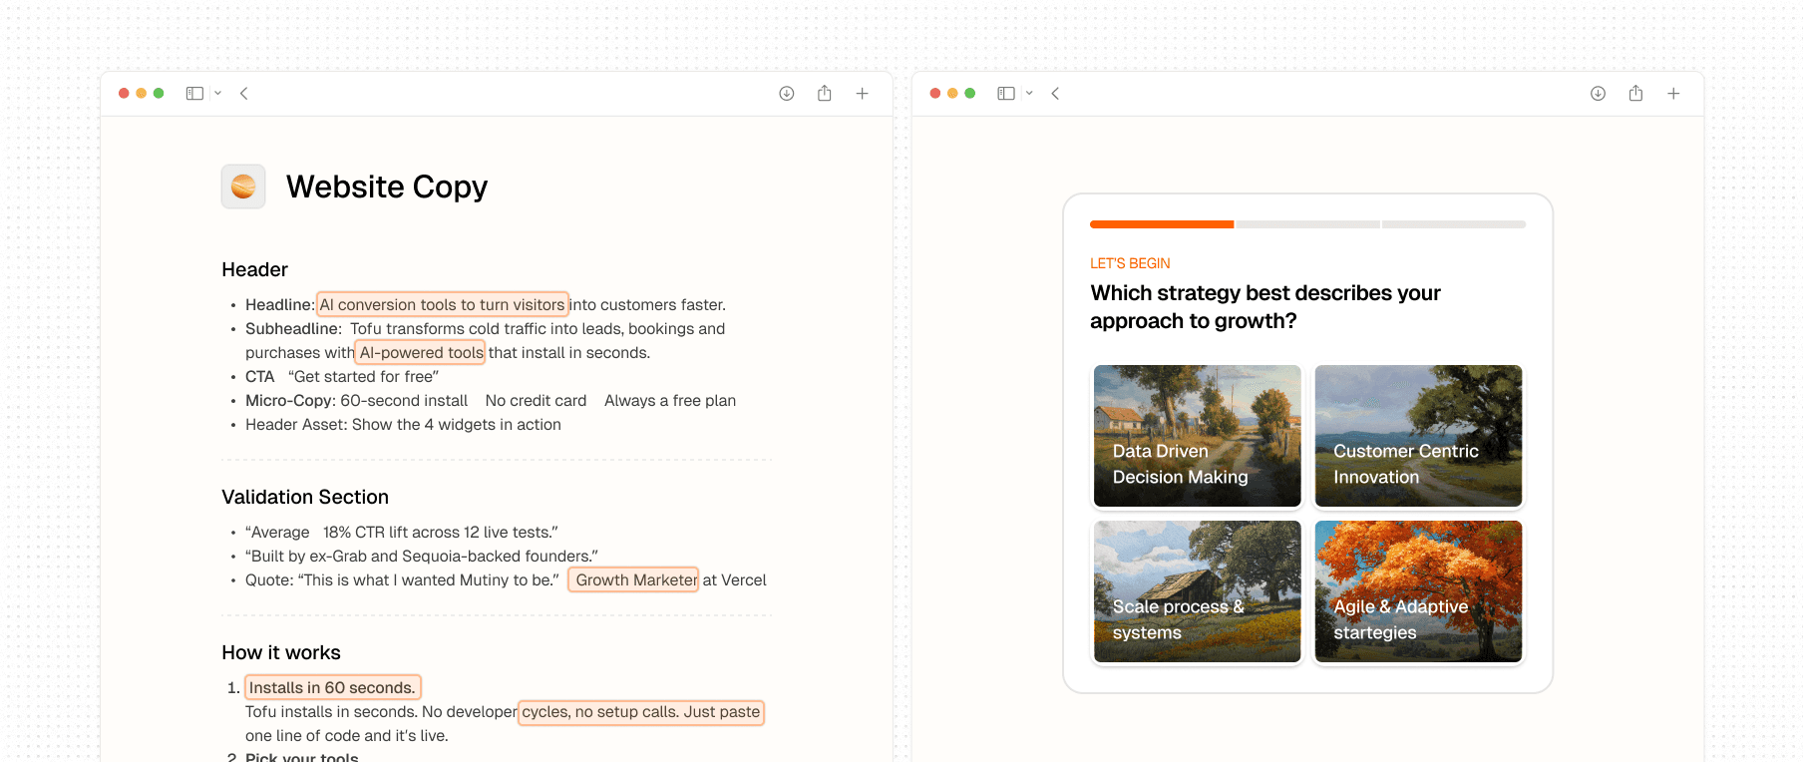Screen dimensions: 1803x762
Task: Toggle sidebar icon in left window
Action: (x=194, y=94)
